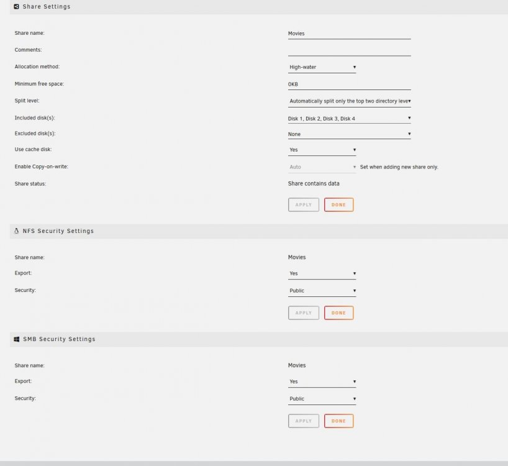Click Done in SMB Security Settings
This screenshot has height=466, width=508.
point(338,421)
